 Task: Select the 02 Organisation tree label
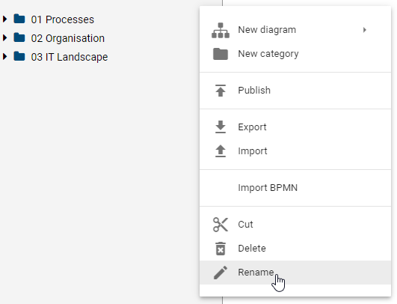point(68,38)
